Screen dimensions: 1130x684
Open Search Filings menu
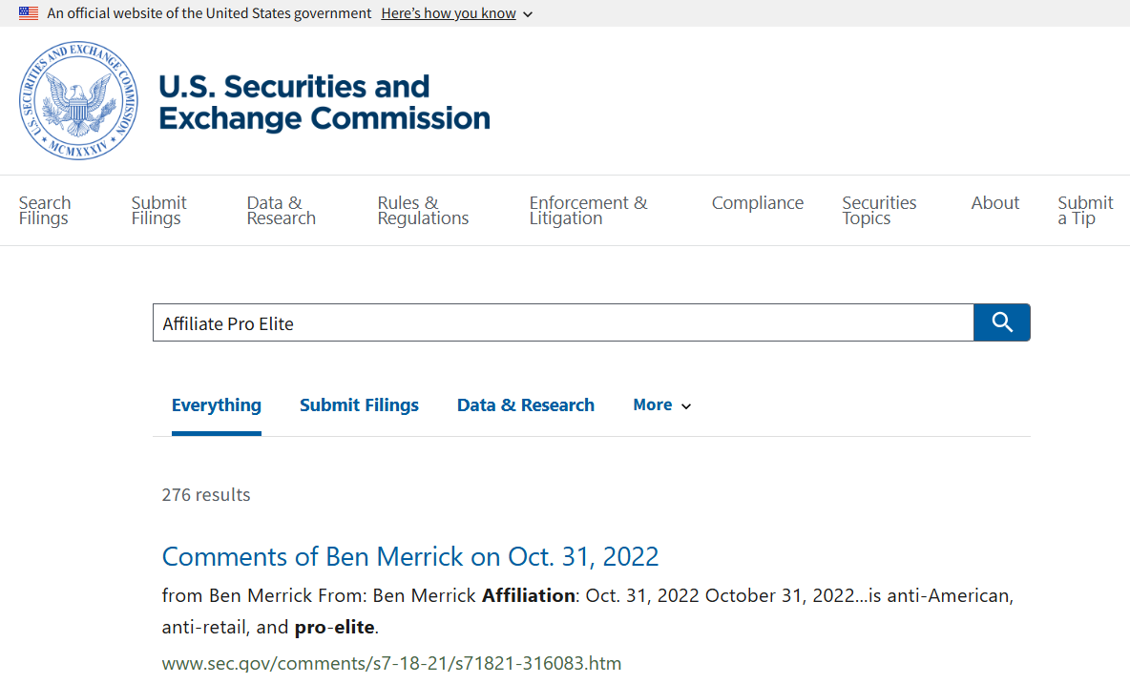click(45, 211)
